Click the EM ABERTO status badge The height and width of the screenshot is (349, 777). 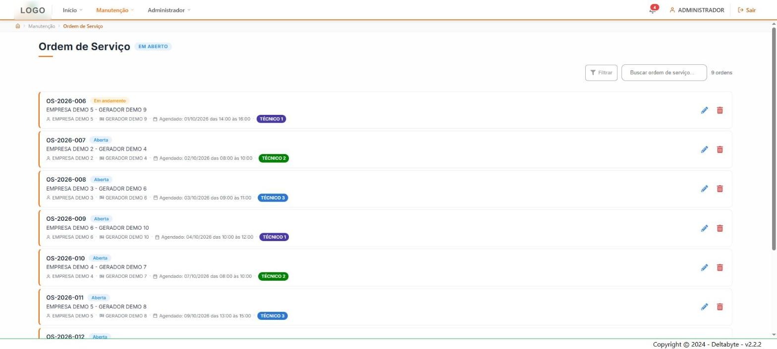tap(153, 47)
